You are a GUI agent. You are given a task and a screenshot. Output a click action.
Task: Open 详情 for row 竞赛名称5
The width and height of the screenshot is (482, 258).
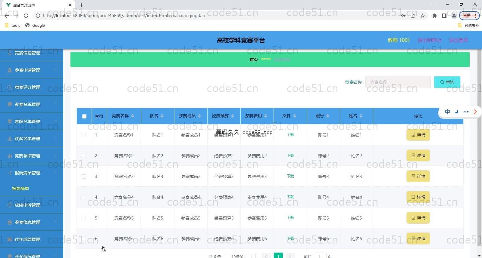(x=418, y=218)
